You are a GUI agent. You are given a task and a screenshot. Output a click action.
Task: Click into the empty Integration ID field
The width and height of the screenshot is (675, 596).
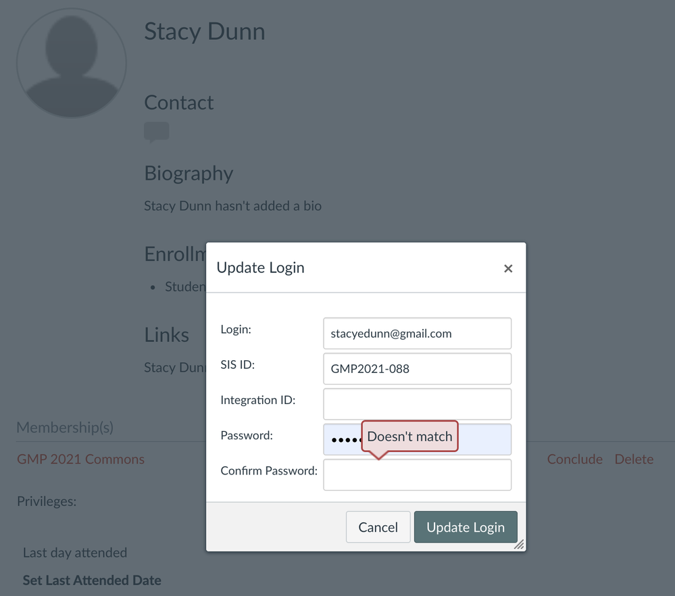pyautogui.click(x=417, y=404)
